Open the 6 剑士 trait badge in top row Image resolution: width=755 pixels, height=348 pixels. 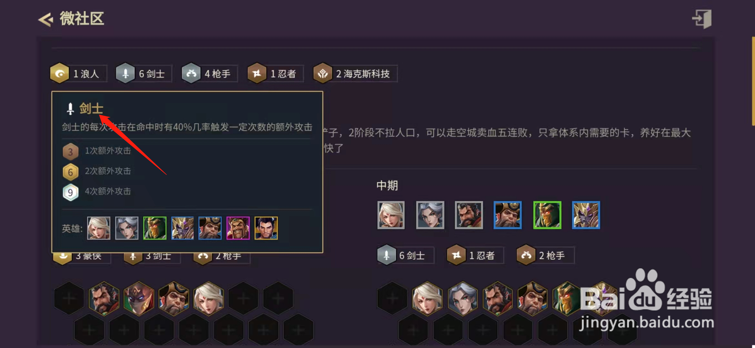[x=144, y=74]
